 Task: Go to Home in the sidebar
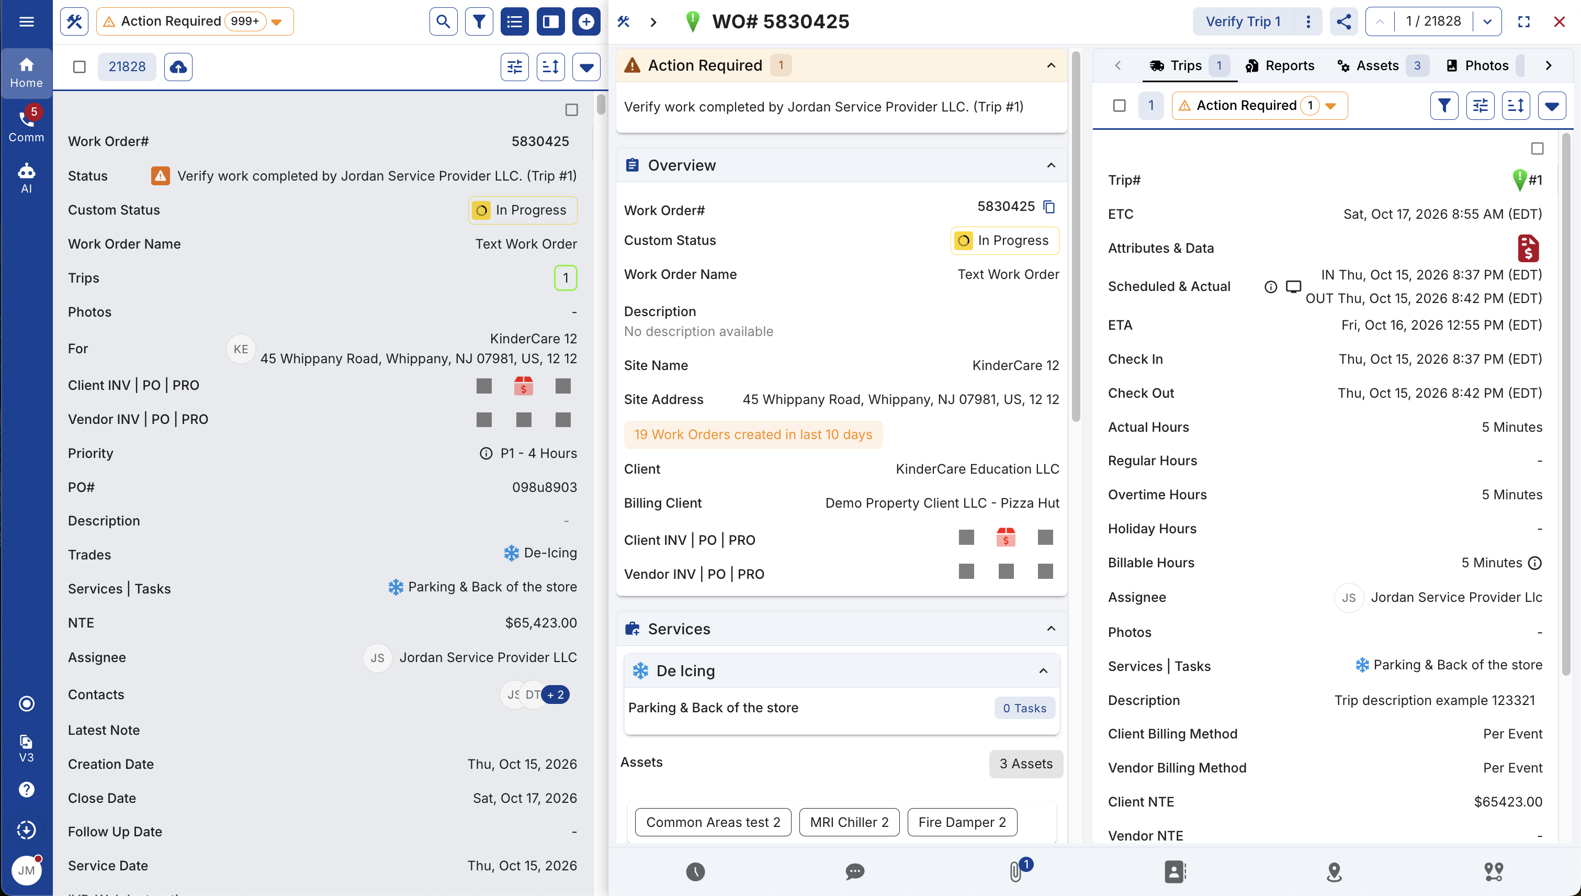[27, 73]
